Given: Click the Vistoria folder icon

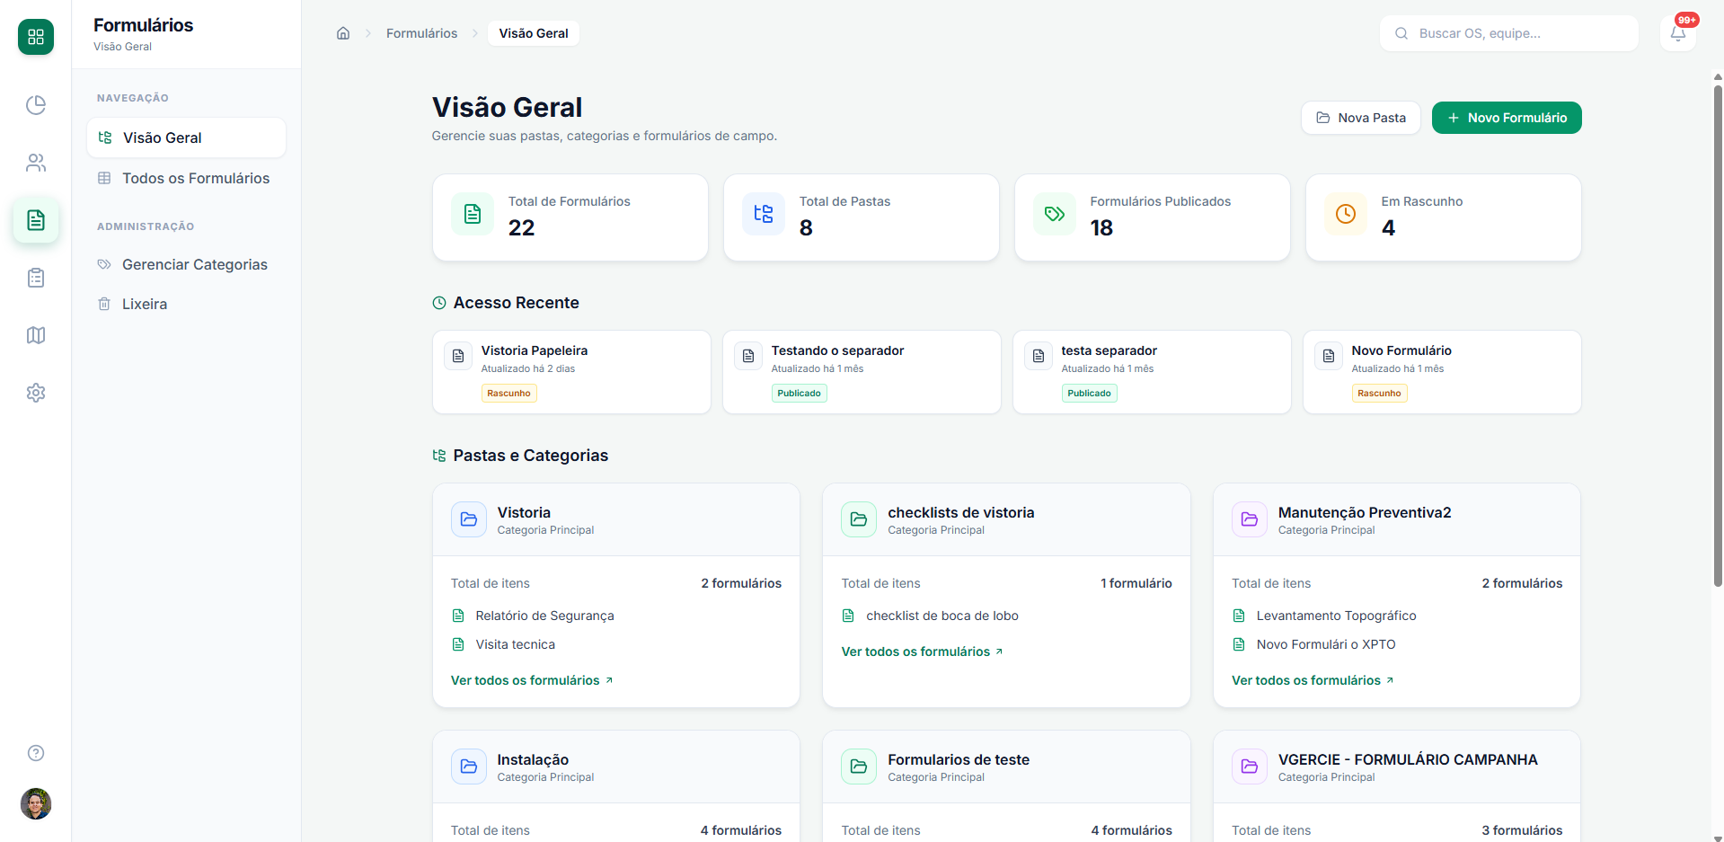Looking at the screenshot, I should click(x=469, y=519).
